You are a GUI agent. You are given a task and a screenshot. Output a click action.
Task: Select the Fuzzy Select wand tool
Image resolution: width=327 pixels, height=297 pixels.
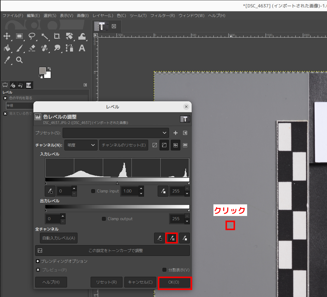point(44,36)
